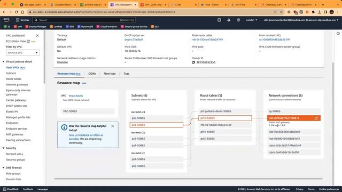Open CloudShell in the footer
Viewport: 342px width, 192px height.
click(11, 189)
